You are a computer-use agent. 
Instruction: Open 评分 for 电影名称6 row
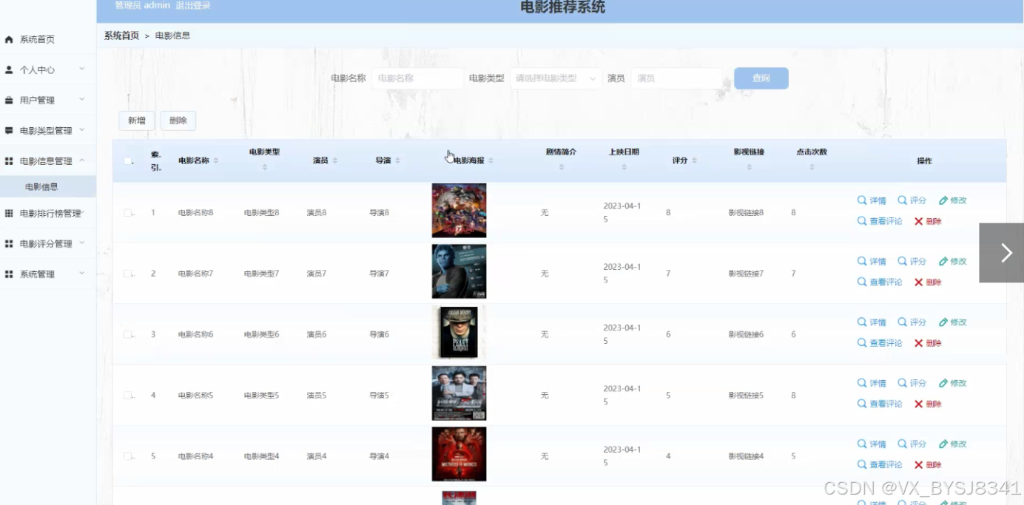[912, 322]
